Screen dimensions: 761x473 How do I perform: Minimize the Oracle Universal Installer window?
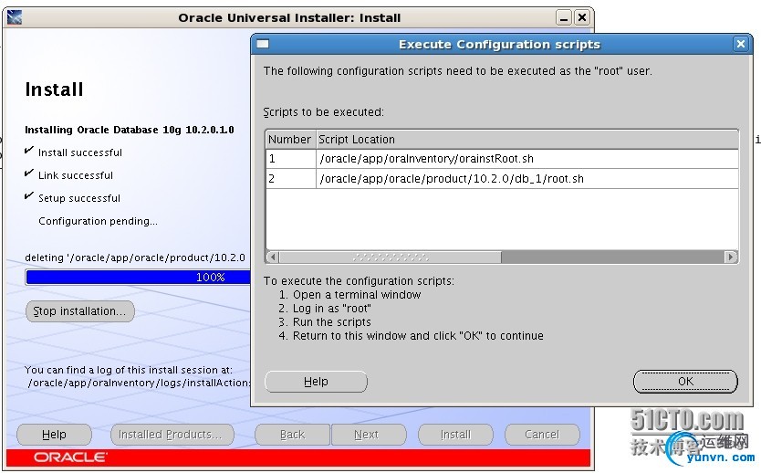pos(564,18)
